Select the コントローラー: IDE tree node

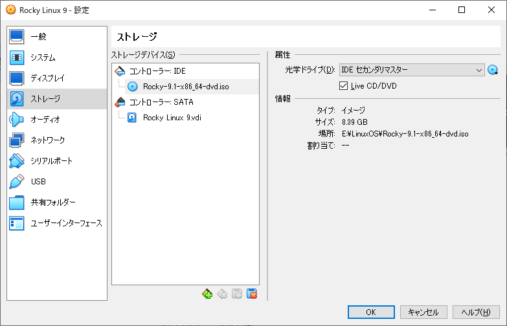point(157,71)
